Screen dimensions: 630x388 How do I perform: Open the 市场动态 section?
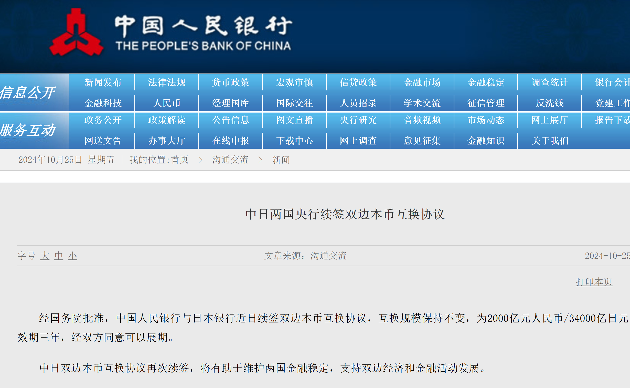pos(486,120)
